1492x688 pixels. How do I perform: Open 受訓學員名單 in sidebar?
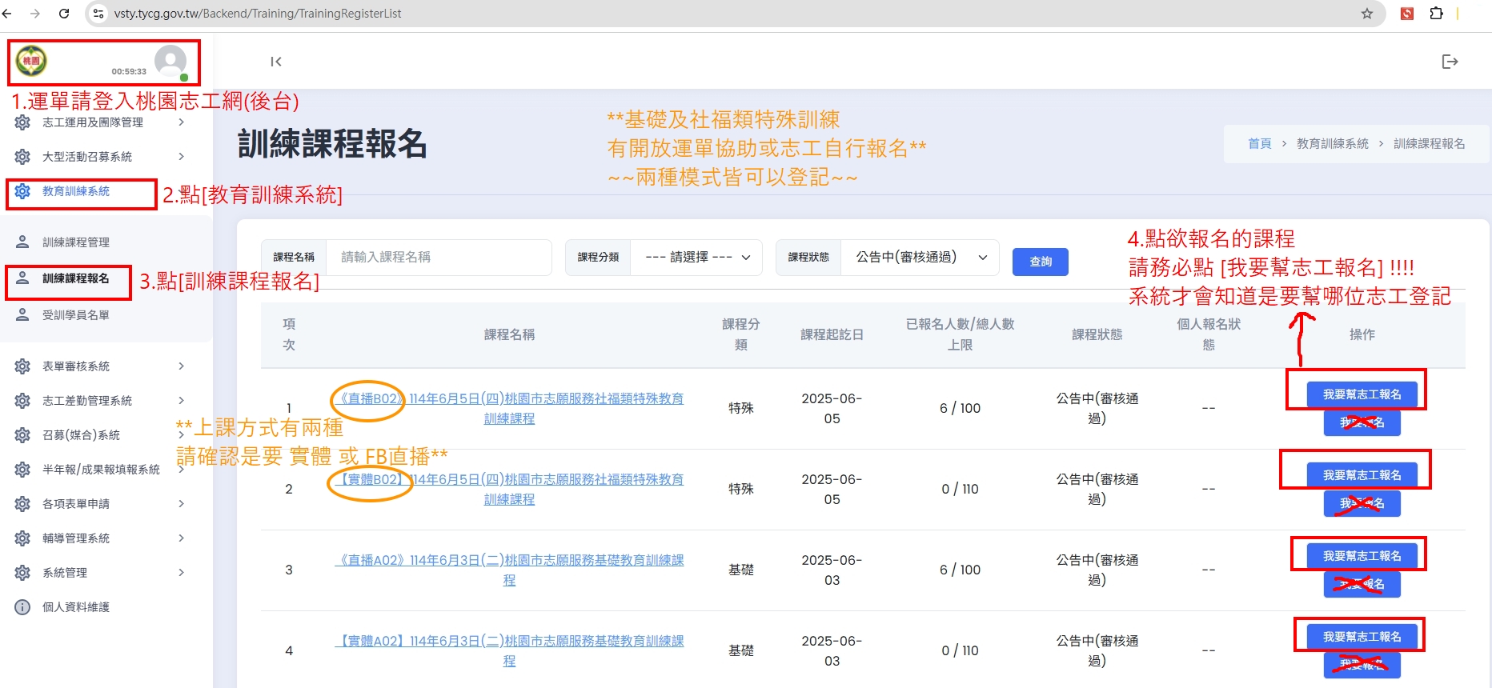[x=76, y=315]
